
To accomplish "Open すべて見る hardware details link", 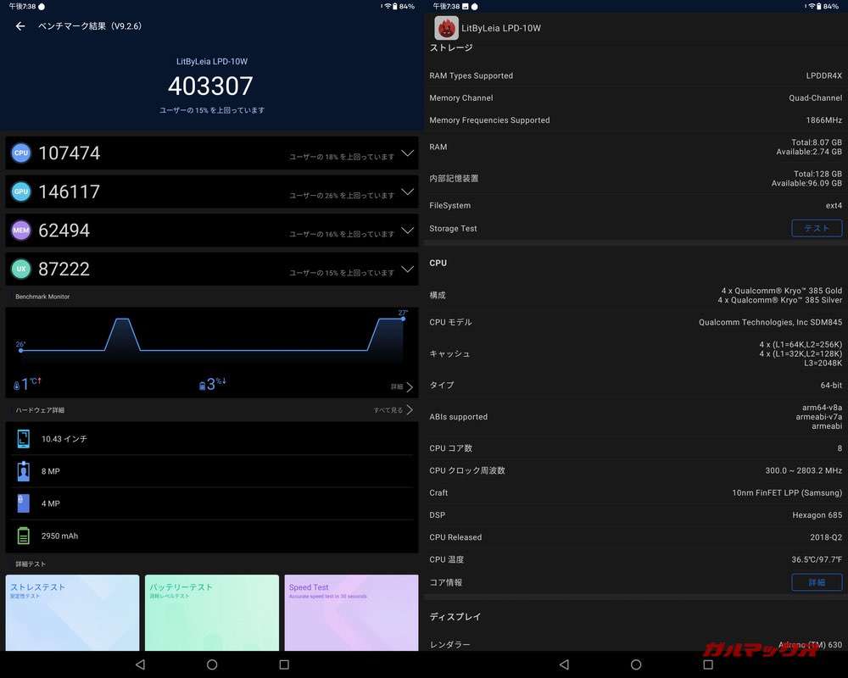I will click(393, 410).
